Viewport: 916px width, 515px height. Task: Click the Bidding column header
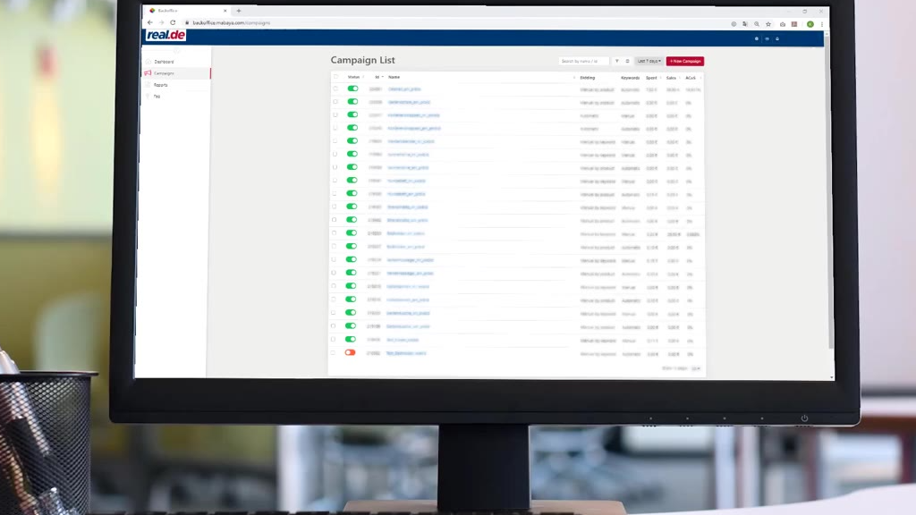[x=587, y=78]
